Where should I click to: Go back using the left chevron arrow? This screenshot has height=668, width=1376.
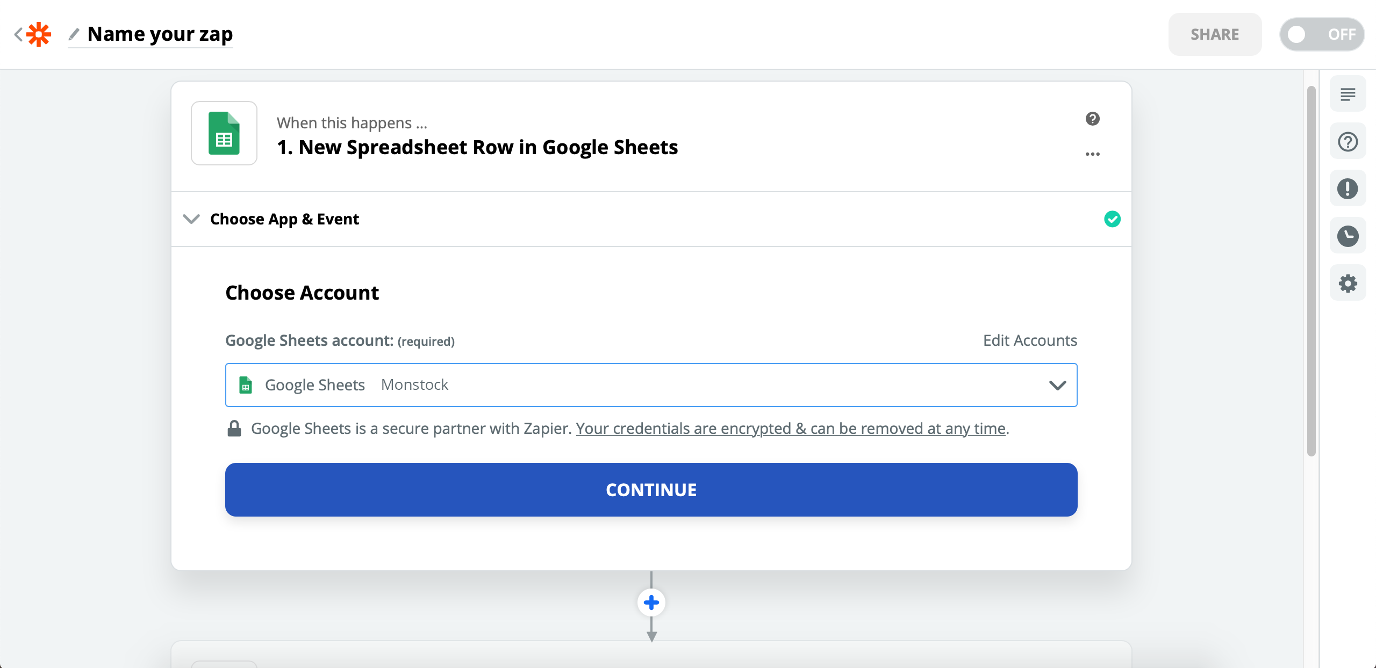point(18,34)
